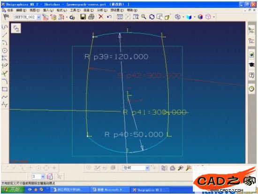Click the Undo arrow icon
Screen dimensions: 258x194
point(109,17)
